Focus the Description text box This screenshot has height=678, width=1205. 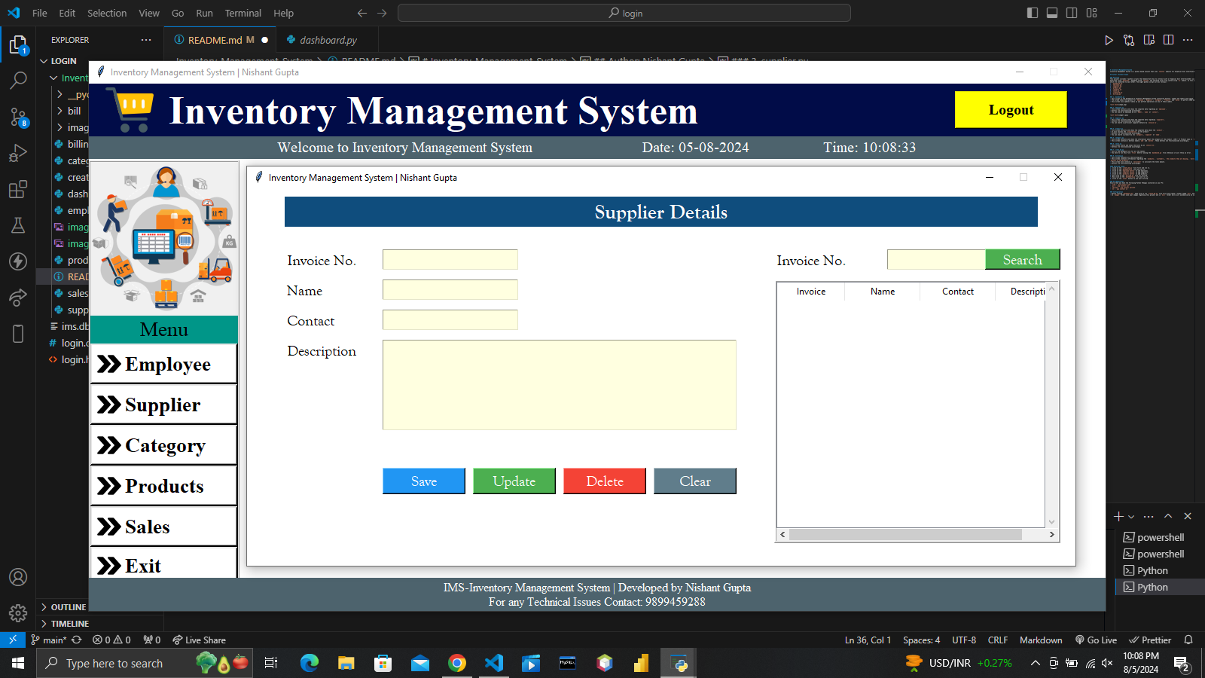coord(560,385)
